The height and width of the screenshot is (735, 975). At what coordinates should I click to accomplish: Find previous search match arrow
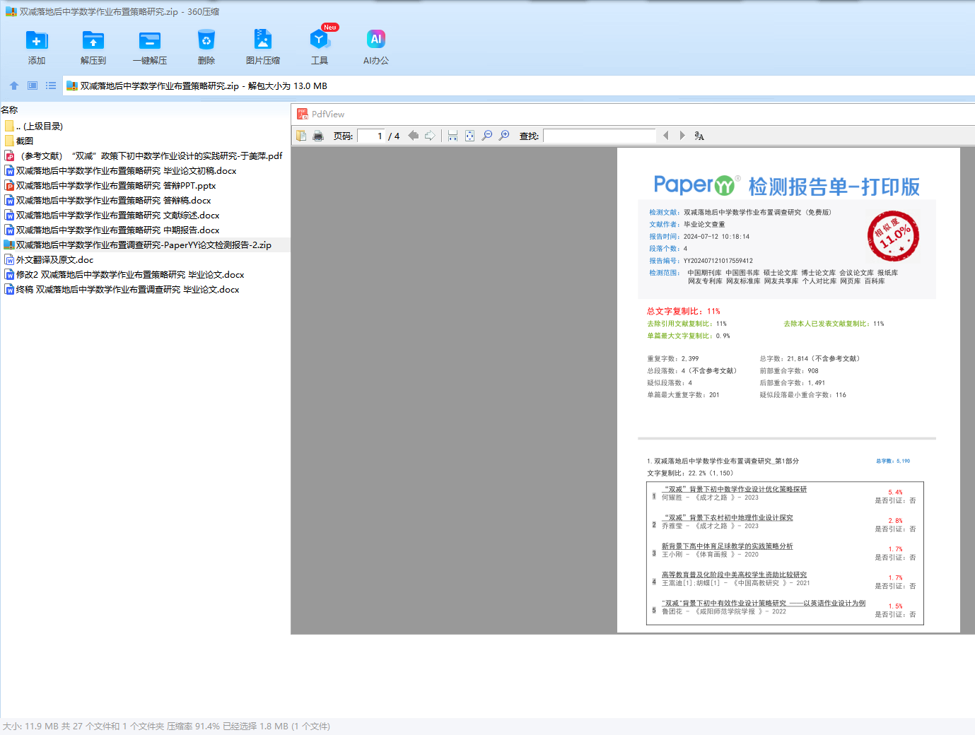[665, 136]
